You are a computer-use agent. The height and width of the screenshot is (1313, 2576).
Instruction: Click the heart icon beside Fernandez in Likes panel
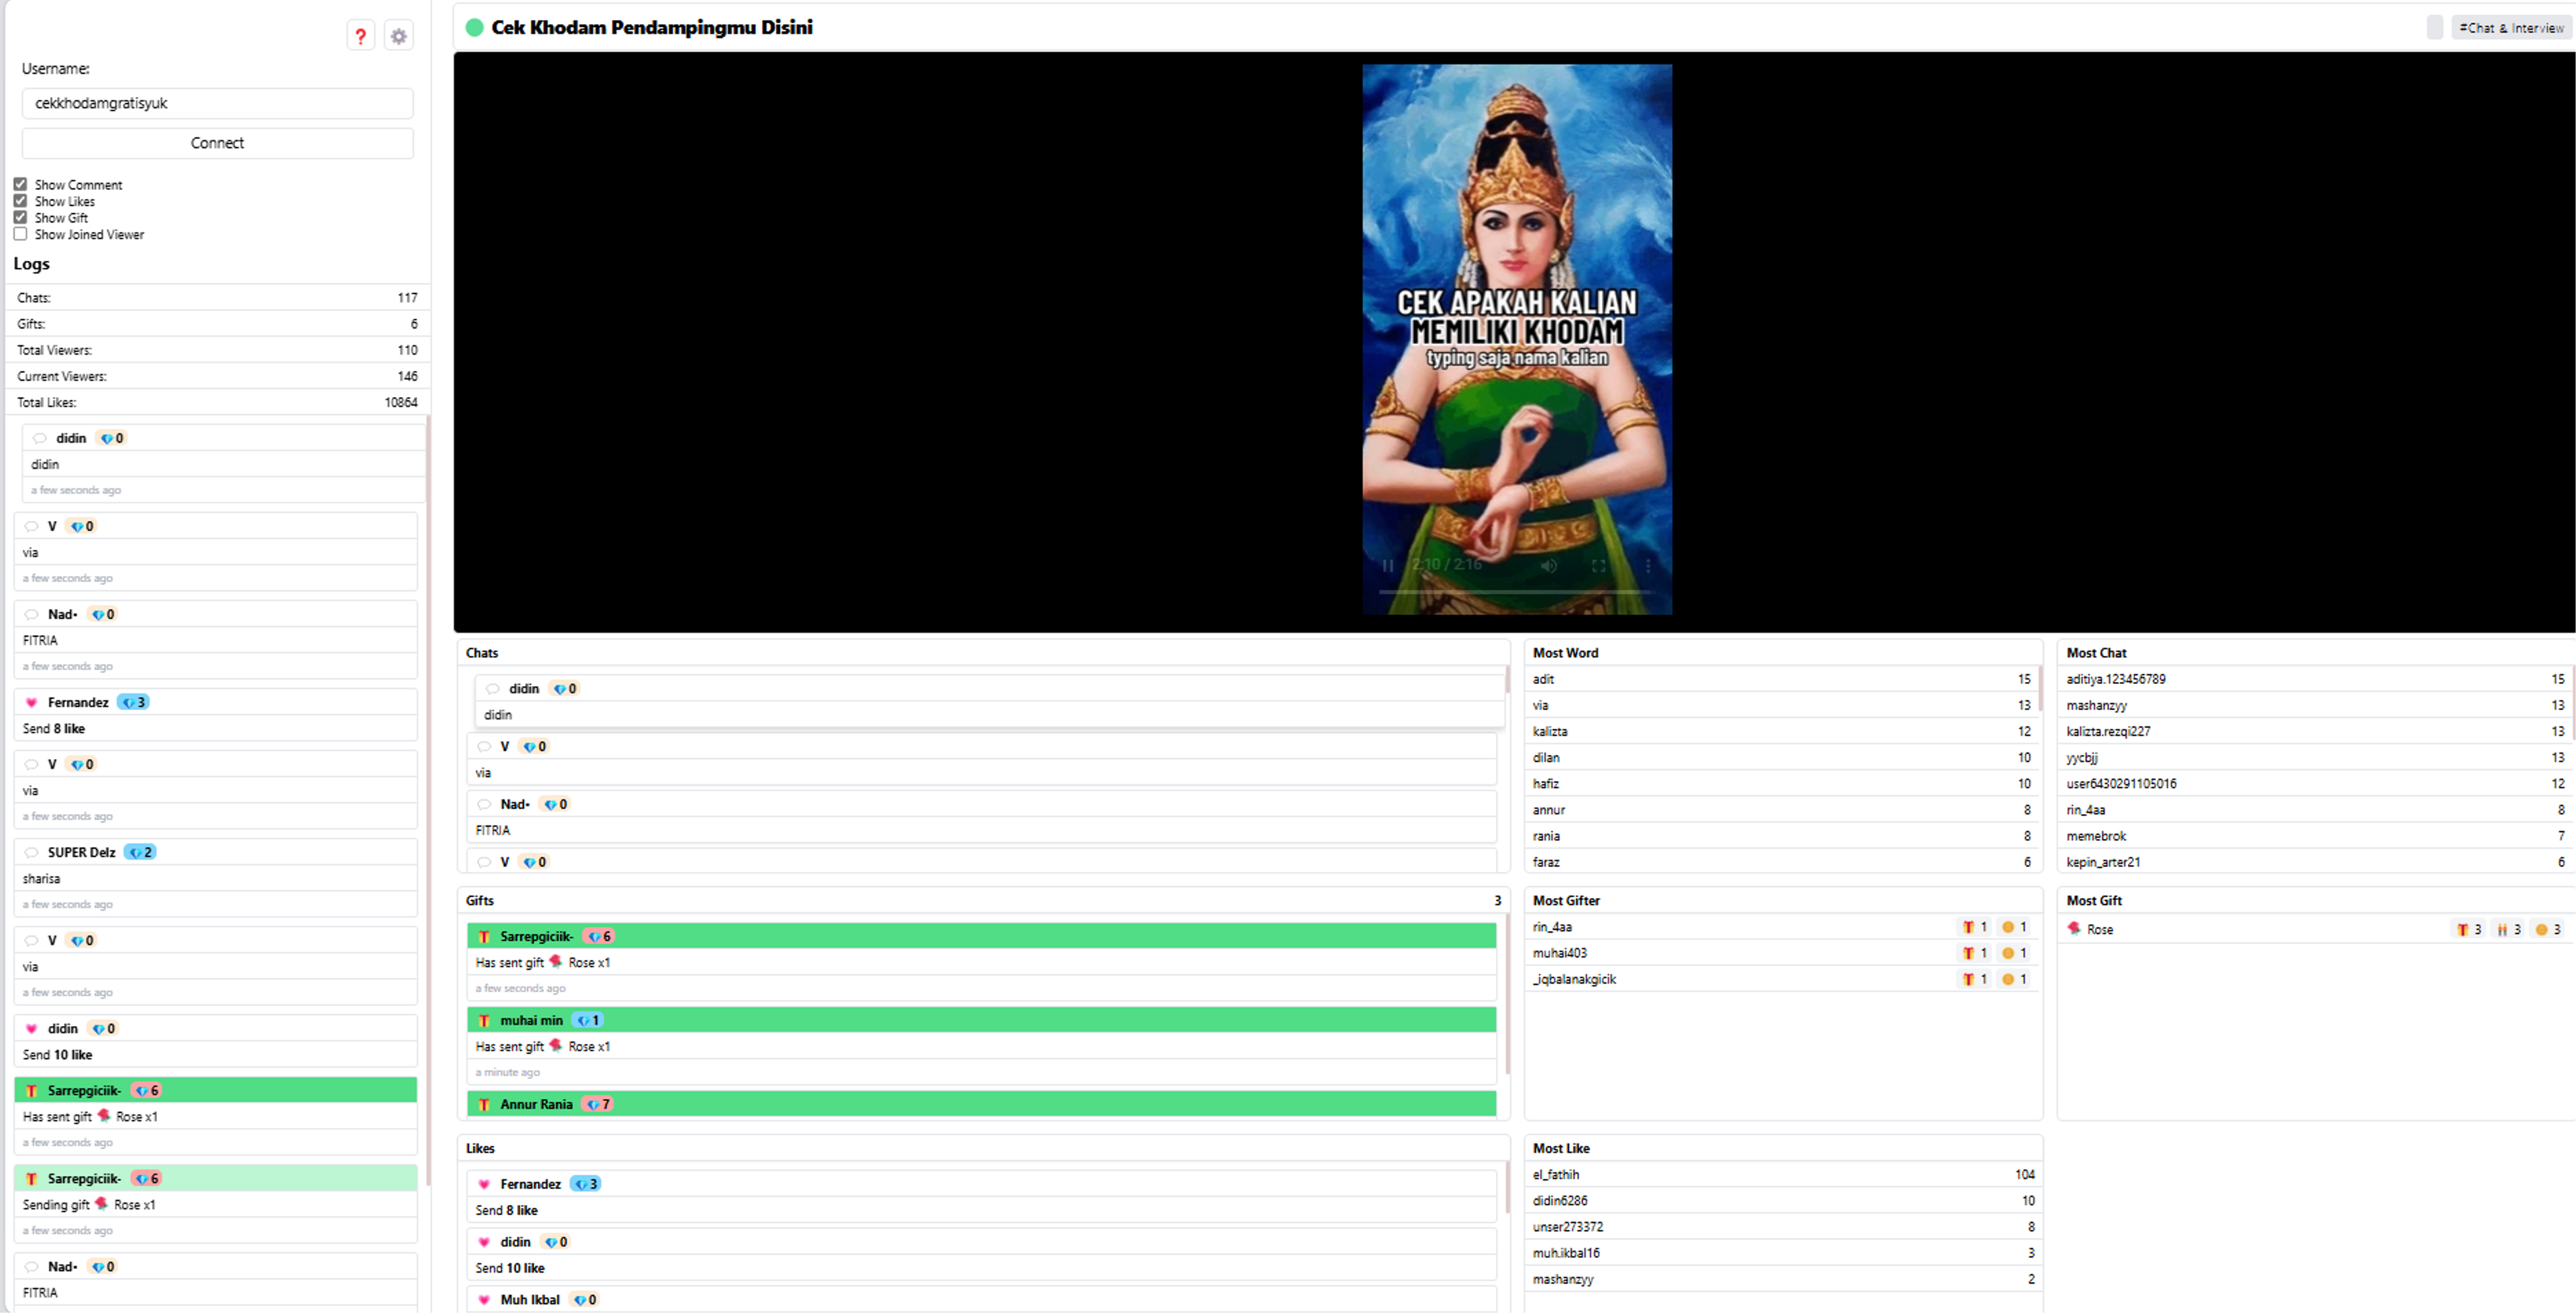(x=484, y=1184)
